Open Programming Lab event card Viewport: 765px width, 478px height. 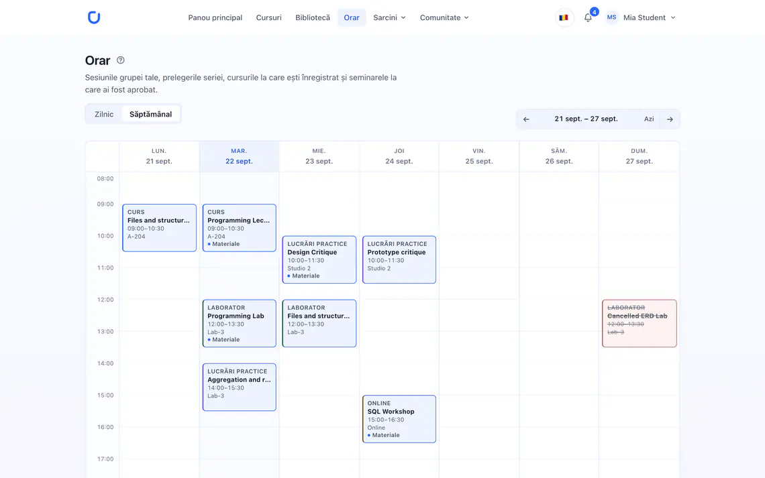239,324
